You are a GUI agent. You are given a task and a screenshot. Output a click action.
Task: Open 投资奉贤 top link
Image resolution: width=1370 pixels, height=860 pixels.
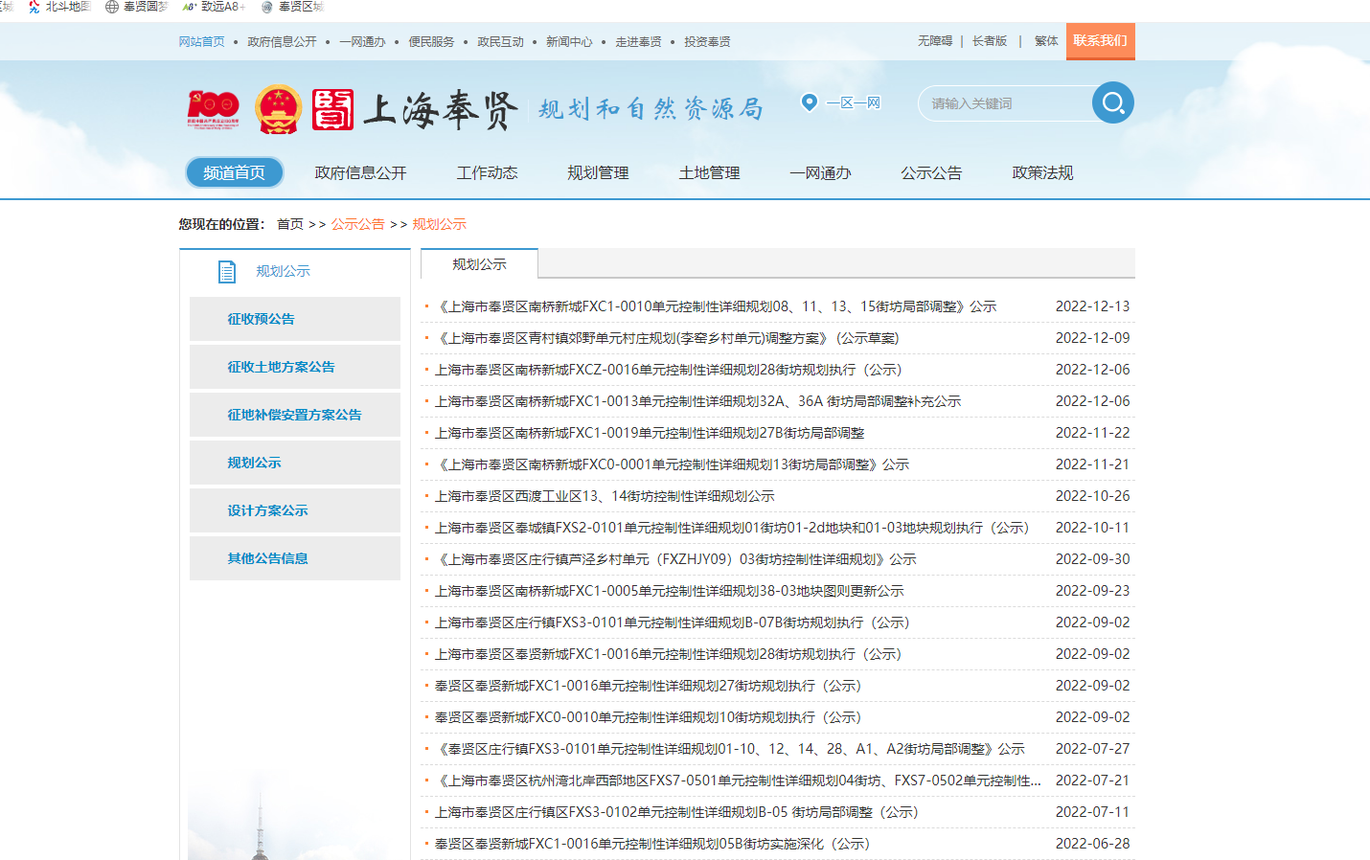click(x=707, y=42)
